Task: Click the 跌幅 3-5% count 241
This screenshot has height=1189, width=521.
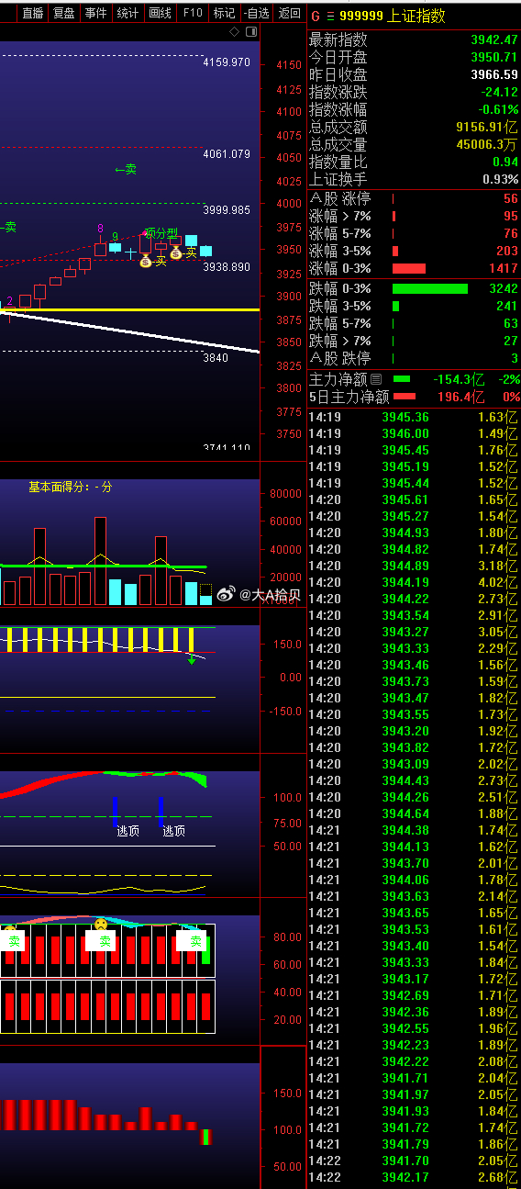Action: pyautogui.click(x=507, y=306)
